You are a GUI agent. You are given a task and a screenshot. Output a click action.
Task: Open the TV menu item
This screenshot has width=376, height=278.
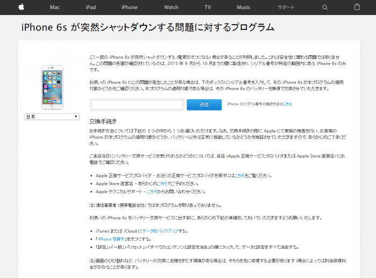point(208,8)
